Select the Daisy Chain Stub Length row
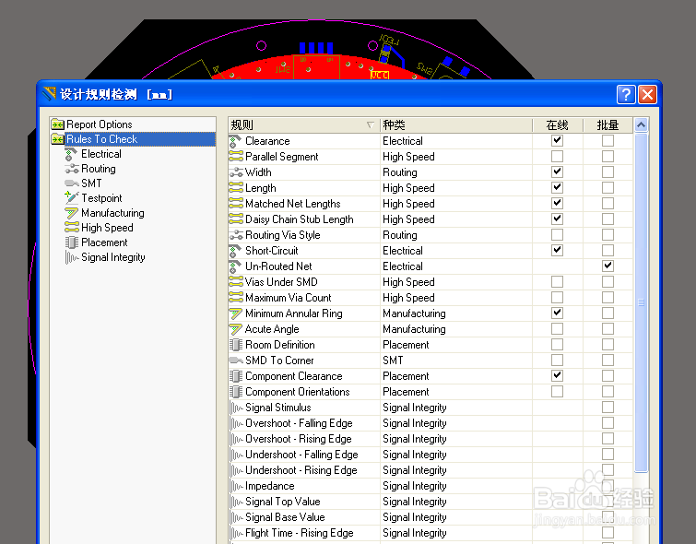The width and height of the screenshot is (696, 544). [431, 219]
